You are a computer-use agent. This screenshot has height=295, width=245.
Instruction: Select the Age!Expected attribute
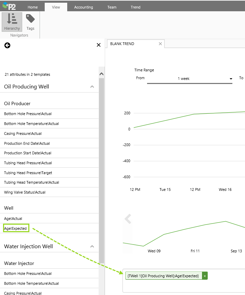(16, 228)
